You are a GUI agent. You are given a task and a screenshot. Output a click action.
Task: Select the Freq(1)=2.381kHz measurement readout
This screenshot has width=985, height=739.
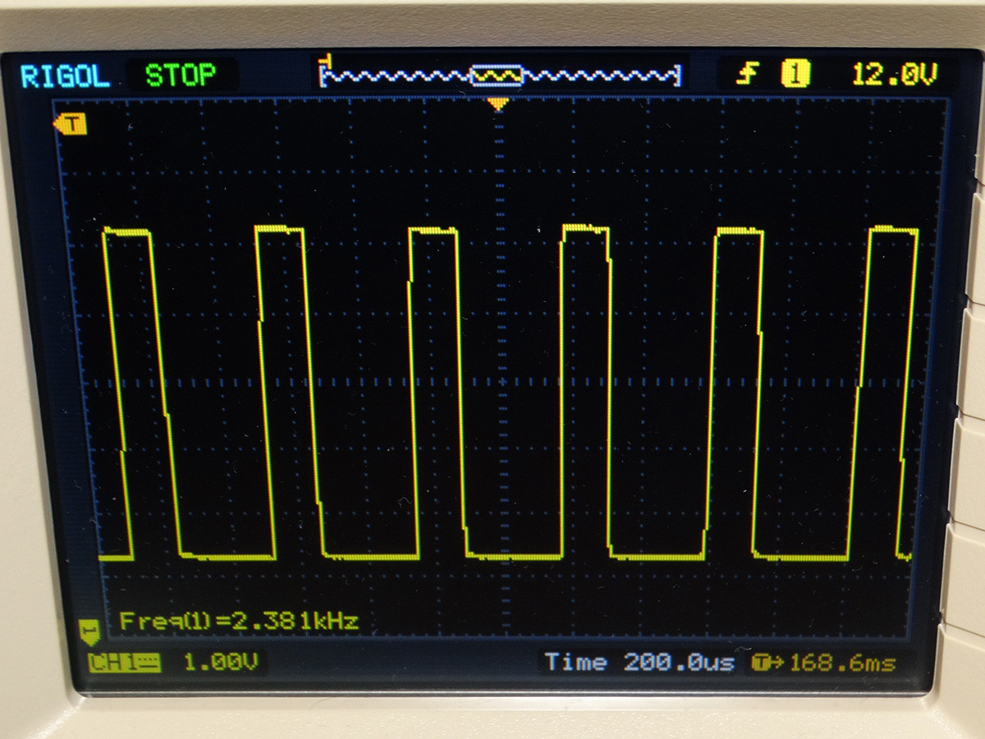coord(239,621)
